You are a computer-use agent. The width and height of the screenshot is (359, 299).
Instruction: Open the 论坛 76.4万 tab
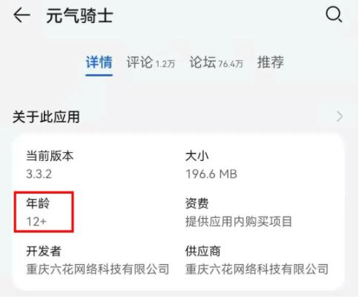click(217, 62)
